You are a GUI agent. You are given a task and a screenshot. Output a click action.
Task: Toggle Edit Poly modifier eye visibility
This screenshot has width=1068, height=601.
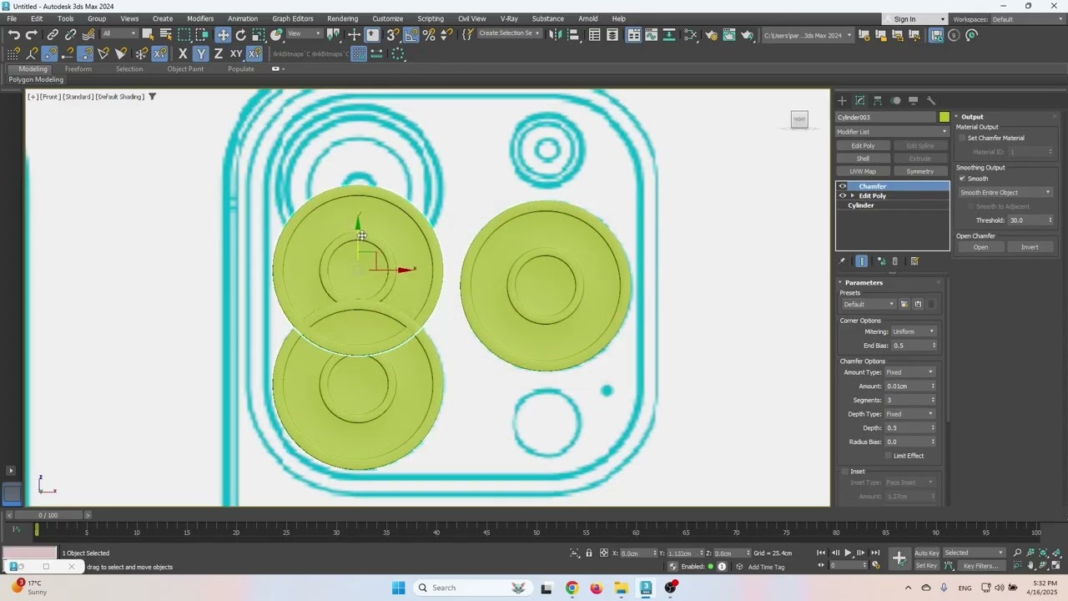point(843,195)
